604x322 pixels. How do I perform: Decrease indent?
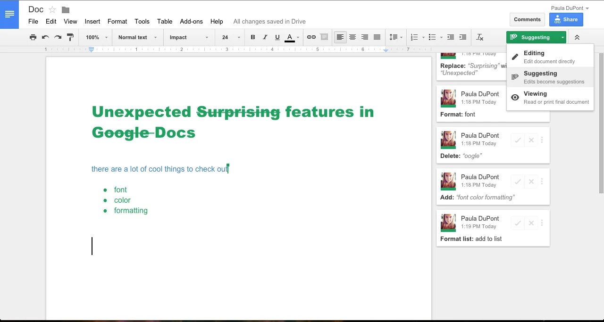(x=451, y=37)
